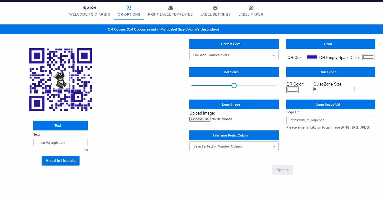Click the 'Please enter a valid url' hint

328,127
